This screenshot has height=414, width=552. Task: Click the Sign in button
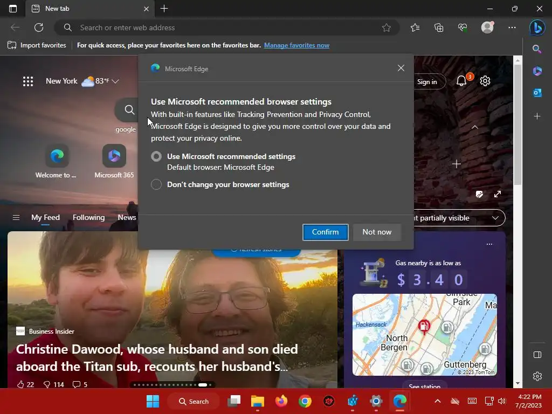[427, 82]
